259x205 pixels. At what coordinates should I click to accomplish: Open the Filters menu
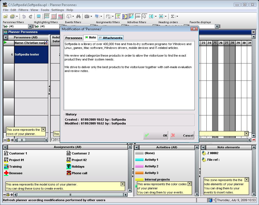(x=23, y=10)
